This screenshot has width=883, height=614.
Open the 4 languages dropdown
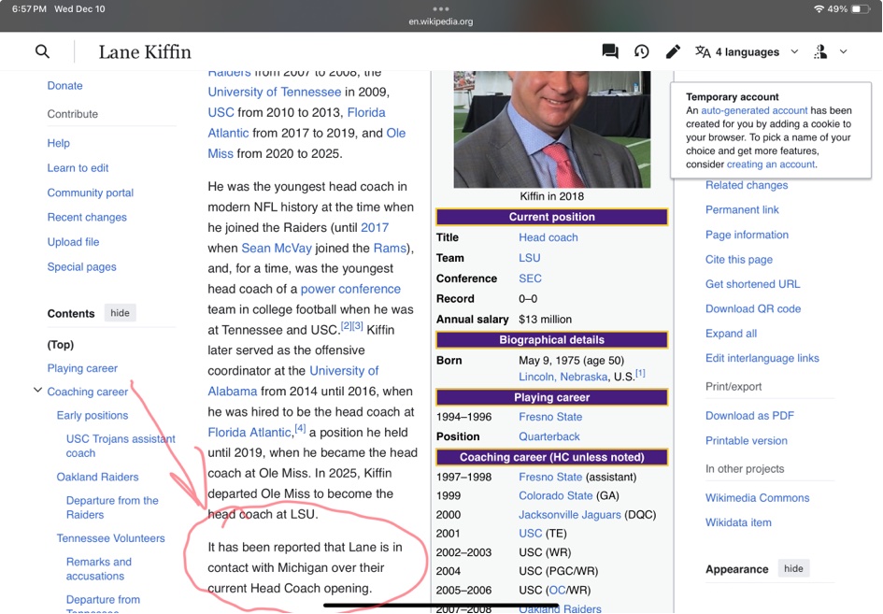coord(794,51)
